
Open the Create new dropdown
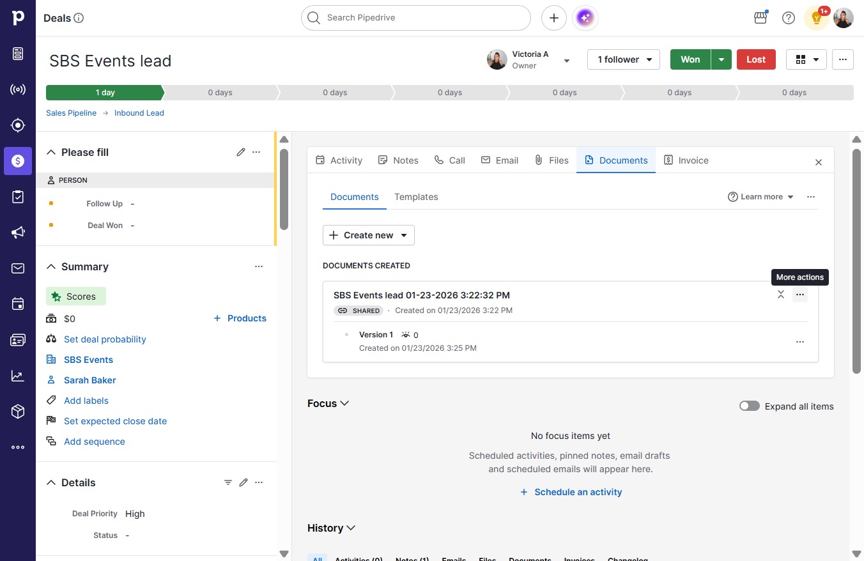369,235
